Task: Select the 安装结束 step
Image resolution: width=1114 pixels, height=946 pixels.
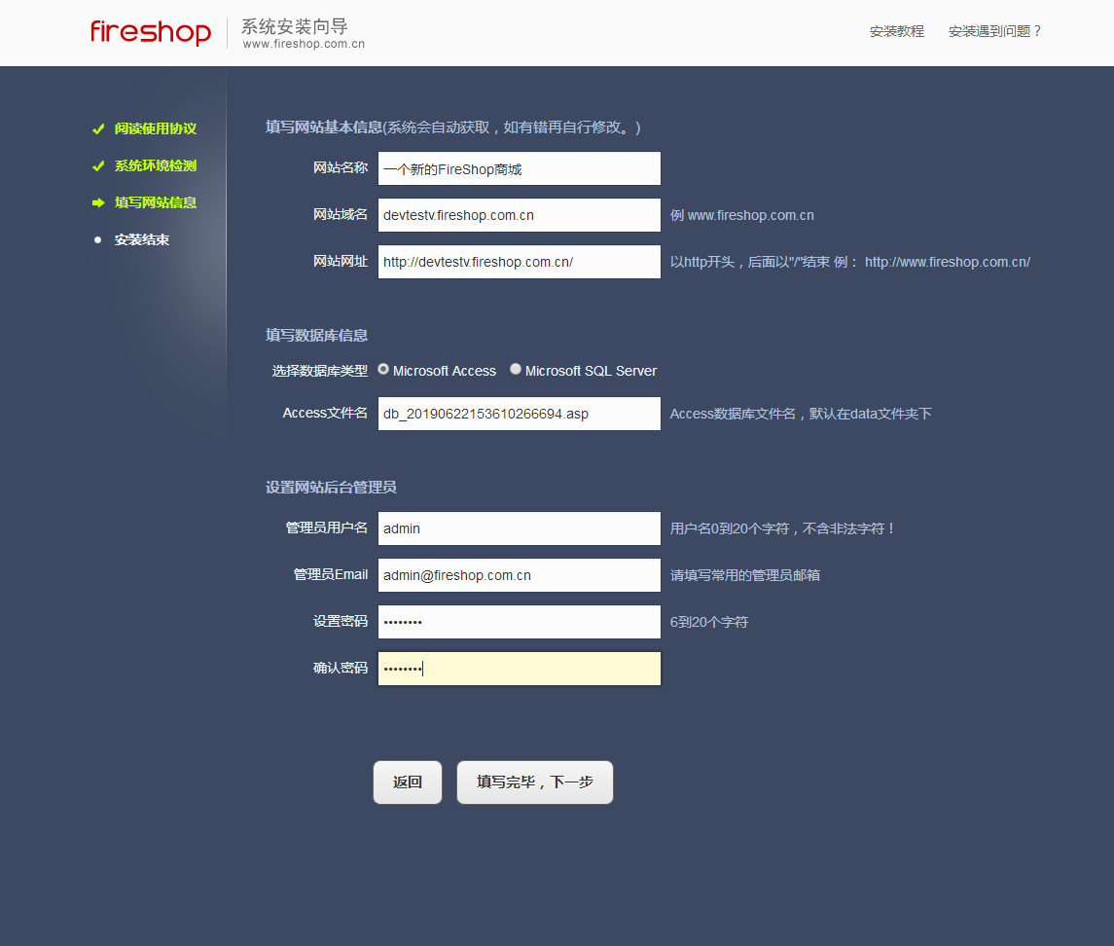Action: click(x=142, y=239)
